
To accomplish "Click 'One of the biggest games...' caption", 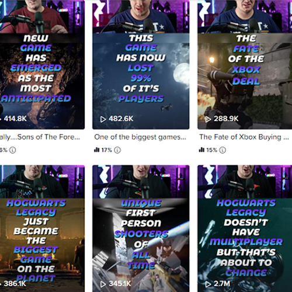I will 140,137.
